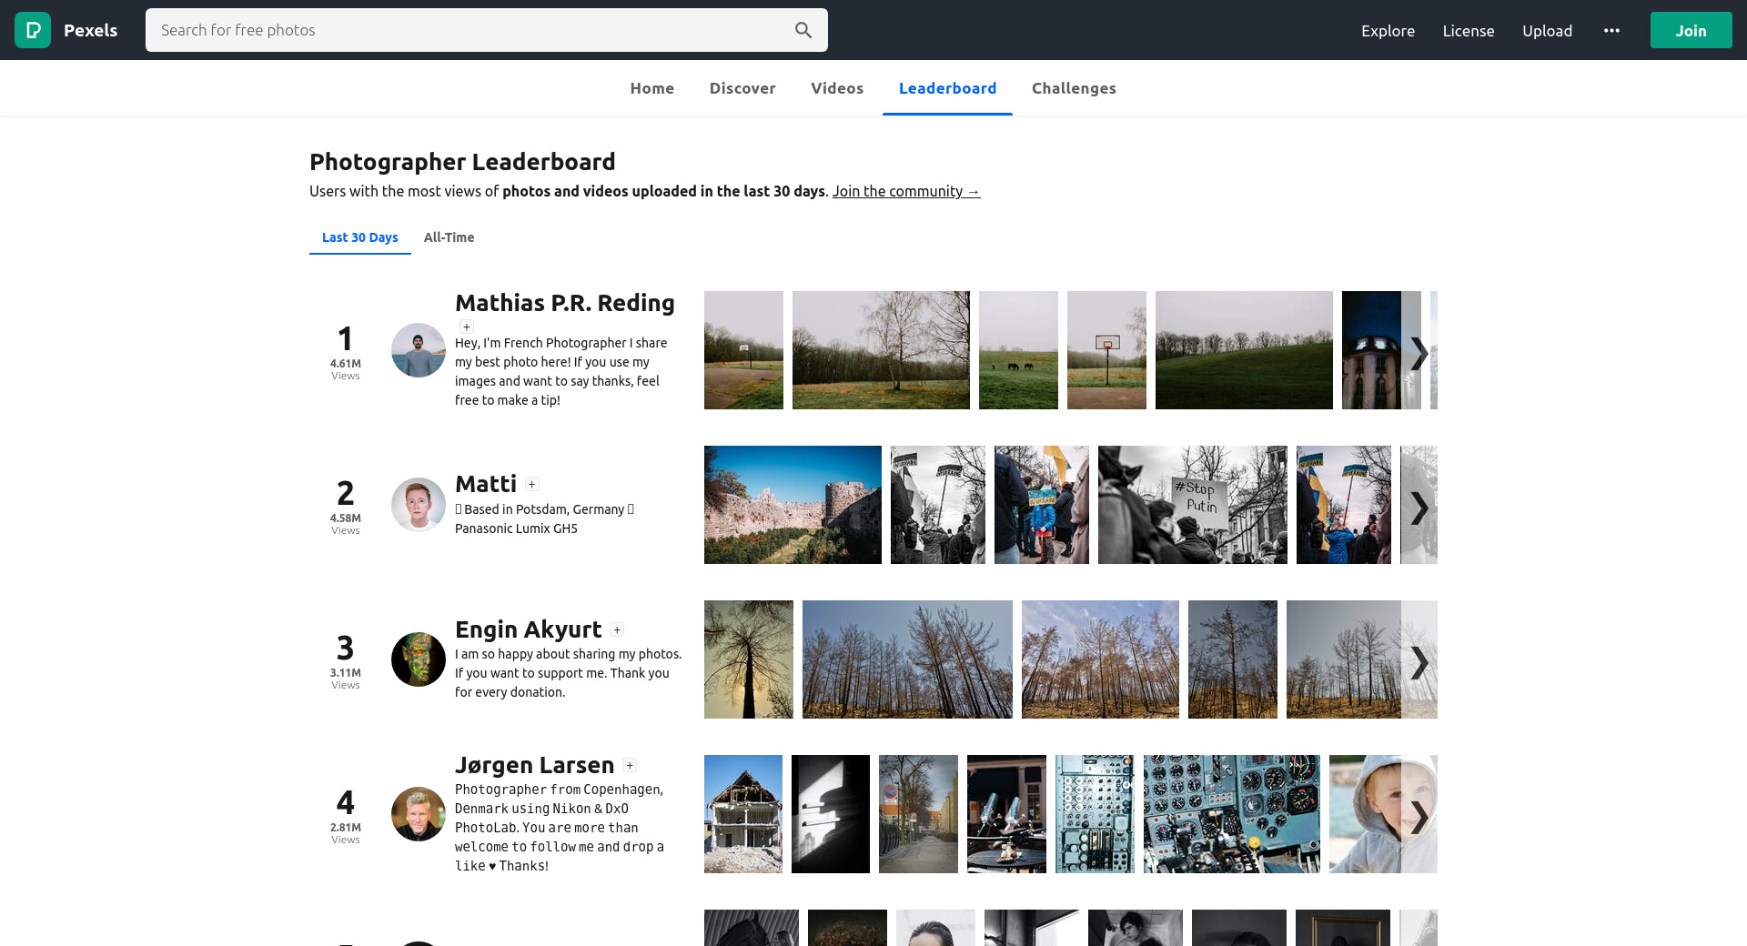Expand Mathias P.R. Reding's photo row with next arrow
The width and height of the screenshot is (1747, 946).
coord(1419,353)
